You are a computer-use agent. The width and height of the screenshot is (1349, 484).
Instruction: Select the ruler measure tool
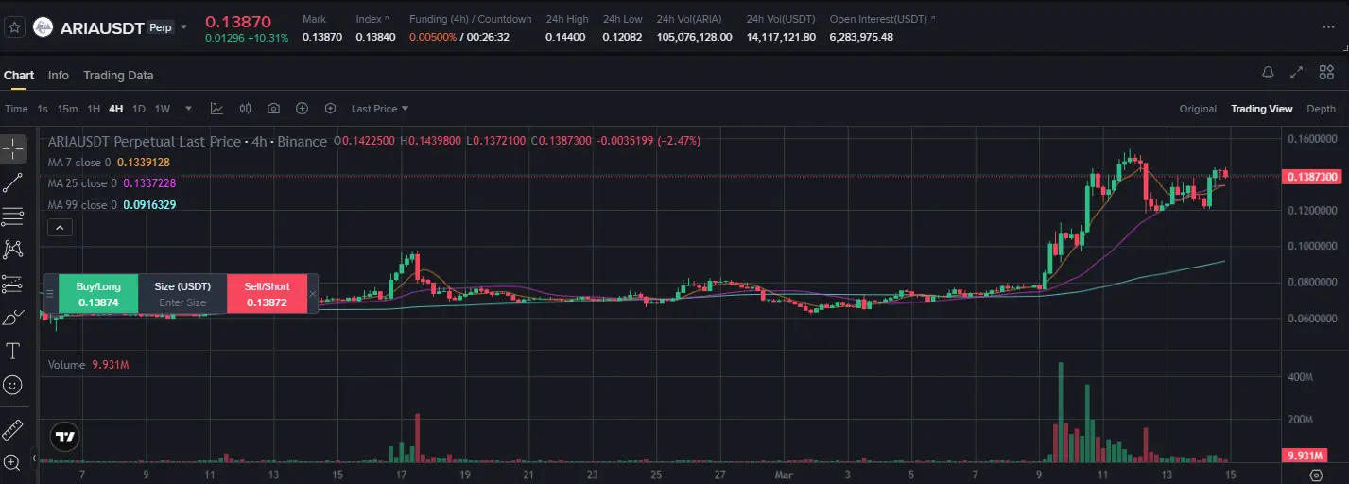click(13, 430)
